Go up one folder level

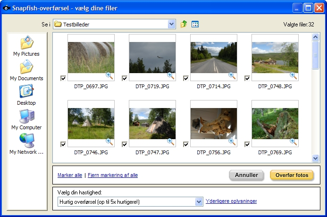pos(184,24)
